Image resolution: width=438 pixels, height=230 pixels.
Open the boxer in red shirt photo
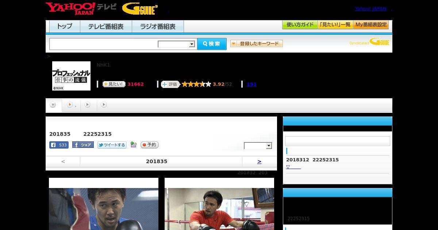tap(219, 209)
